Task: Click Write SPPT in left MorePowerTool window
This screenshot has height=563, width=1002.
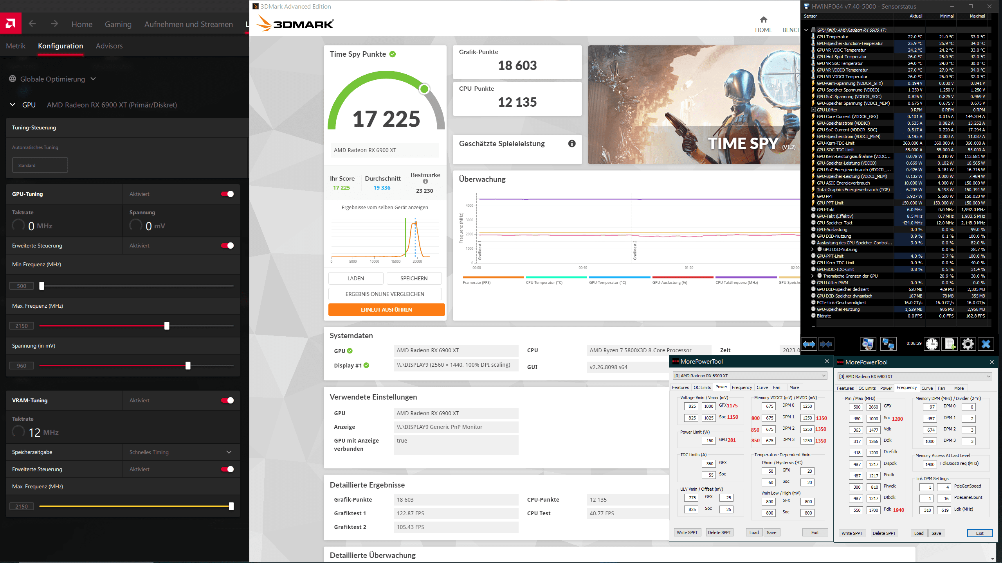Action: coord(687,533)
